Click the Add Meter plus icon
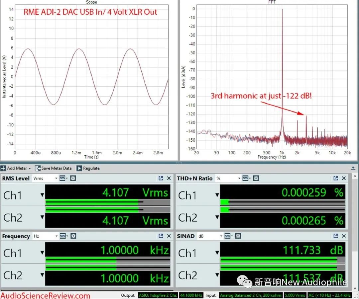This screenshot has height=299, width=359. pyautogui.click(x=3, y=169)
